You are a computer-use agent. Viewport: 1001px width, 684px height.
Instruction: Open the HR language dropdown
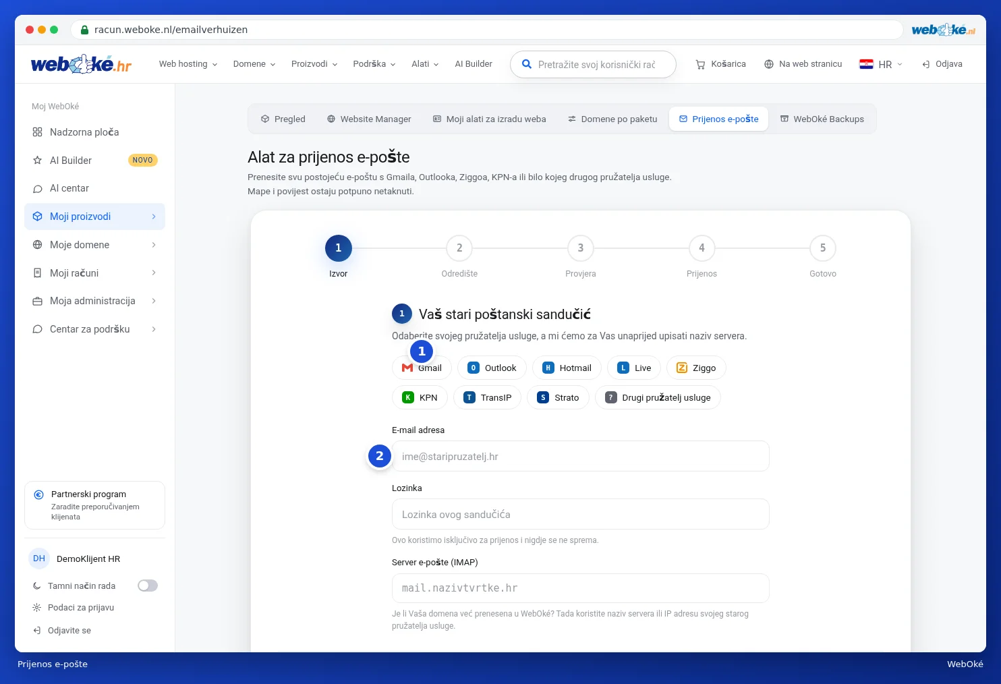pos(880,64)
